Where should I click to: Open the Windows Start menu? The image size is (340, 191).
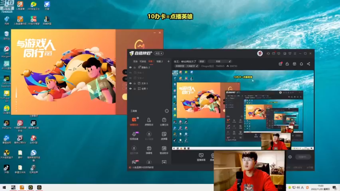pos(4,188)
